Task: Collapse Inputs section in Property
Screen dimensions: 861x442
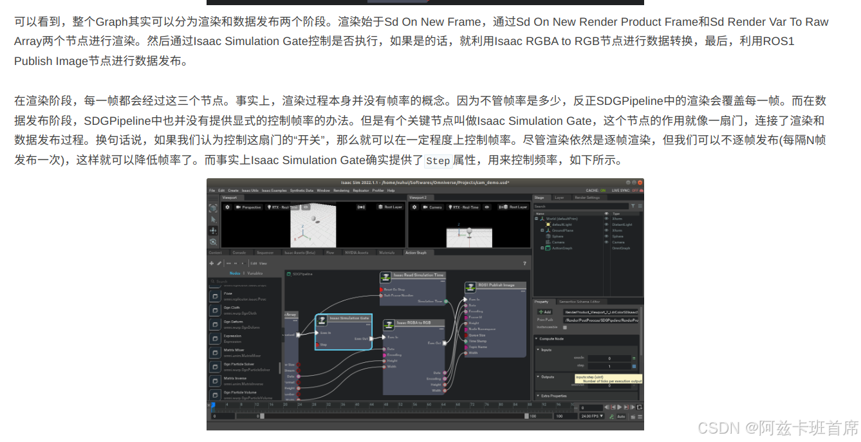Action: [x=538, y=349]
